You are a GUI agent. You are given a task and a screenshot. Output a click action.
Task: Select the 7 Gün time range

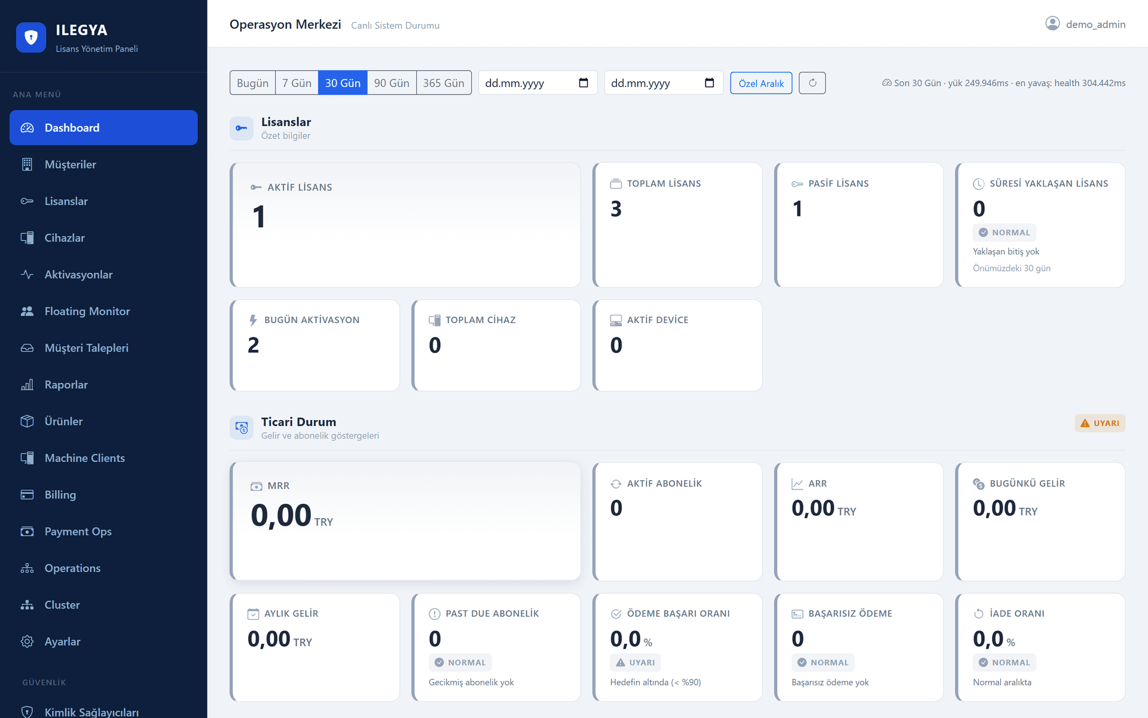(x=297, y=83)
